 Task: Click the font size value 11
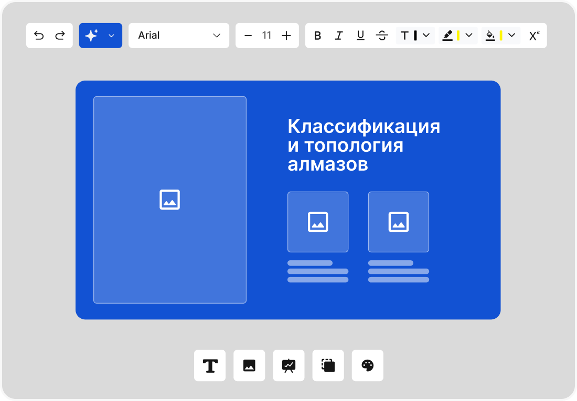(266, 36)
